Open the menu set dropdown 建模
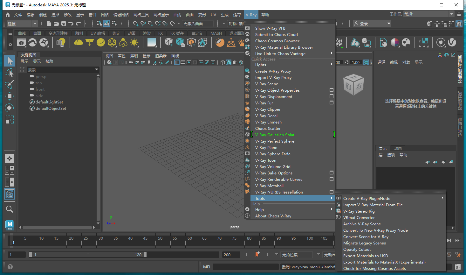 [22, 24]
